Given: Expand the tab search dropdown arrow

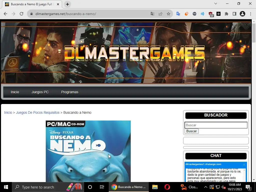Looking at the screenshot, I should (216, 3).
